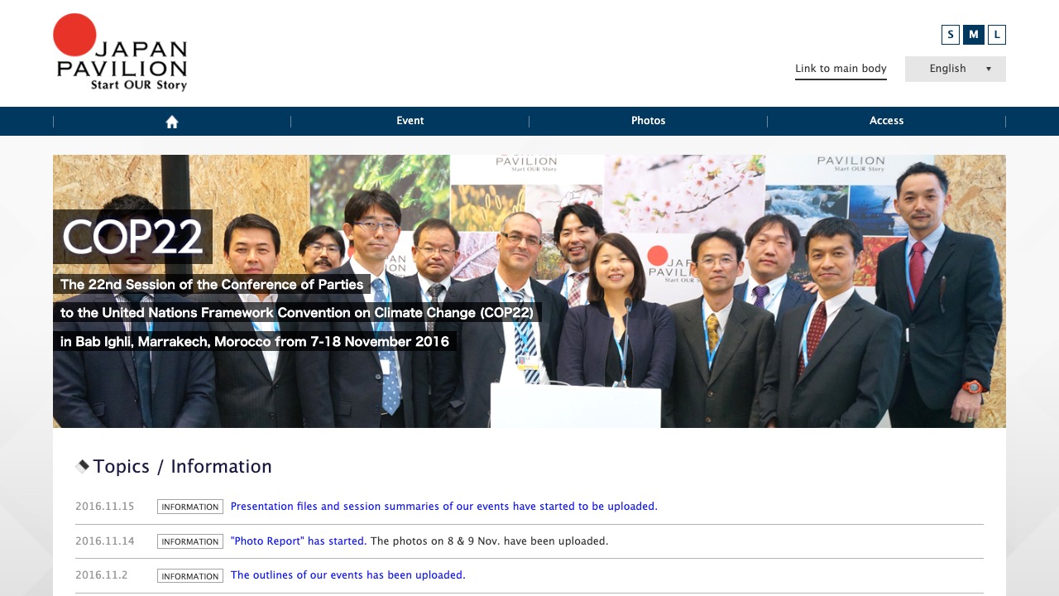This screenshot has height=596, width=1059.
Task: Switch to large font size L
Action: [997, 35]
